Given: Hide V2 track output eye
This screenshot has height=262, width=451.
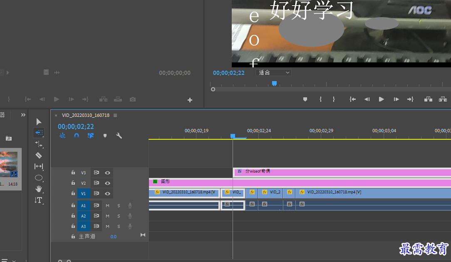Looking at the screenshot, I should (108, 183).
